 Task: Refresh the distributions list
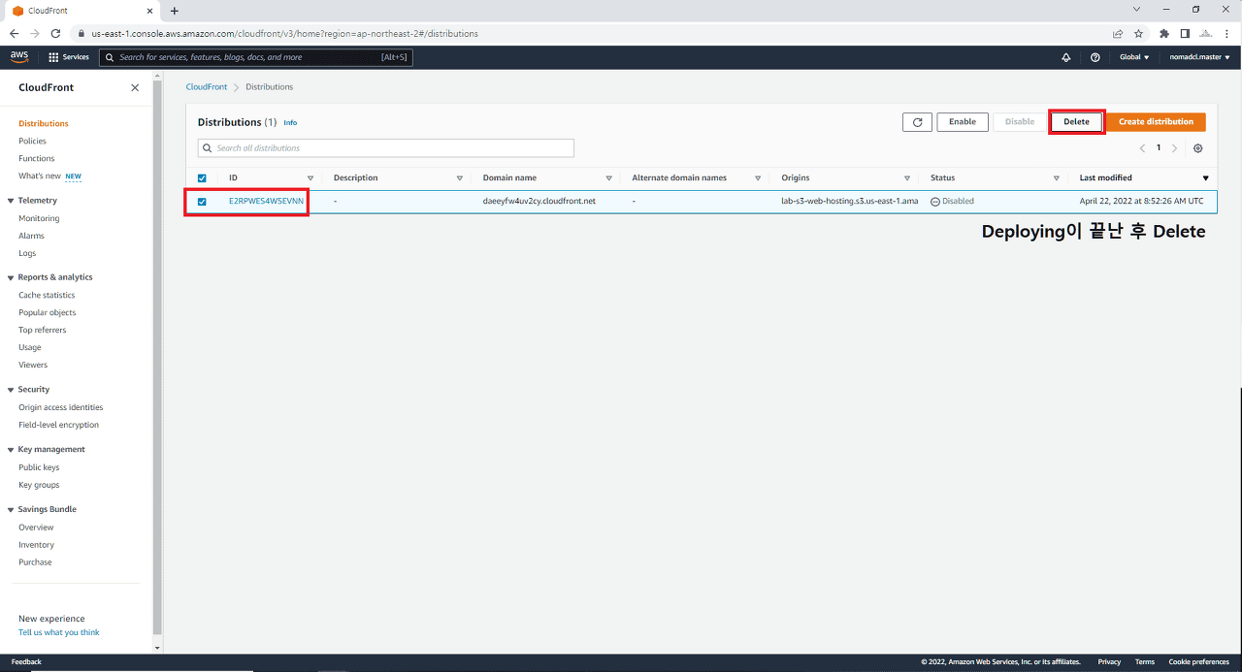tap(917, 122)
